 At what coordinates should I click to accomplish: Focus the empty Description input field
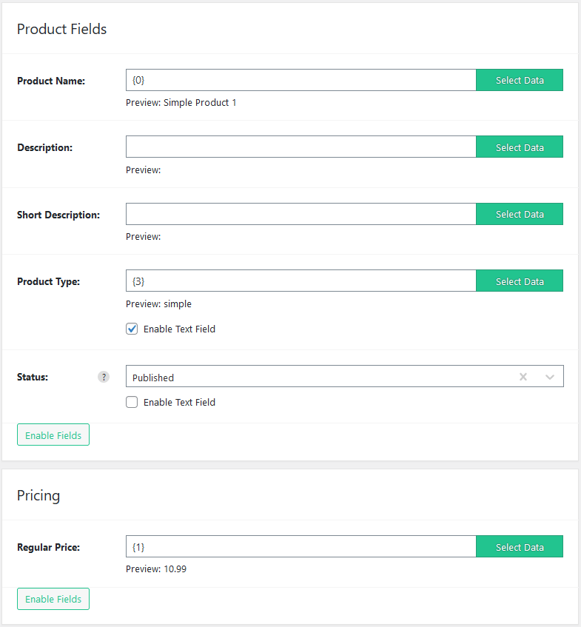tap(301, 147)
